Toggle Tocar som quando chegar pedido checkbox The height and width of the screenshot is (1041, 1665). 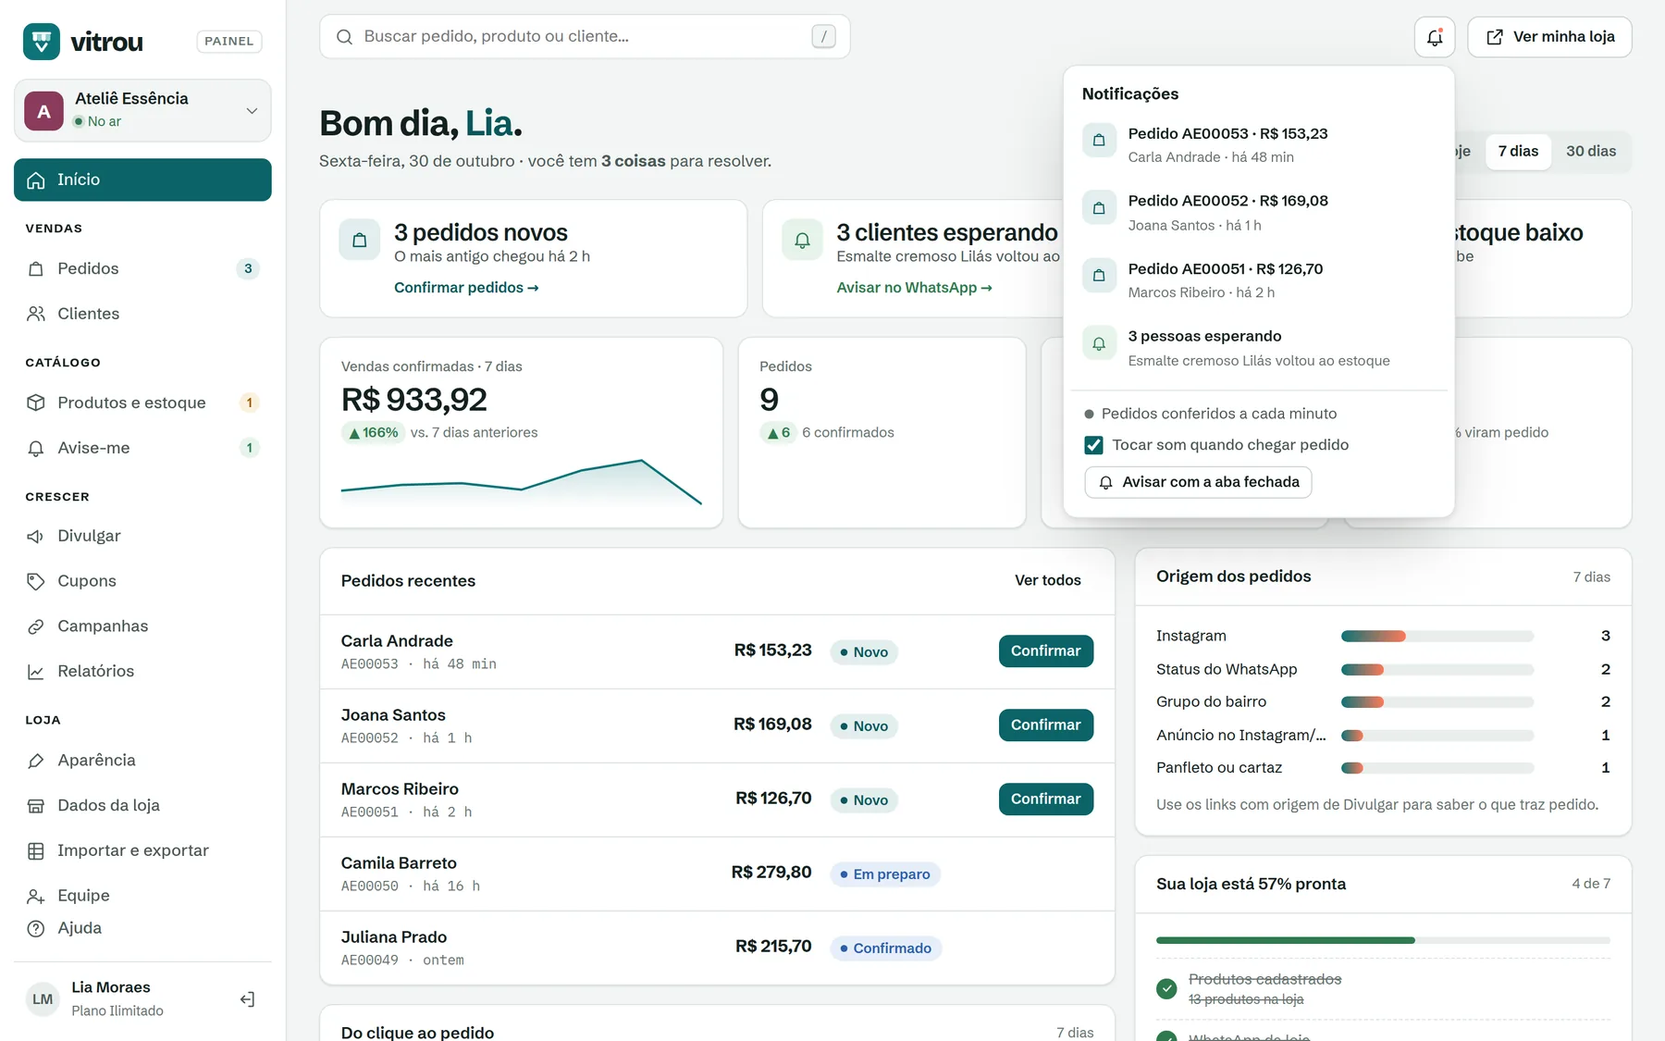coord(1093,445)
